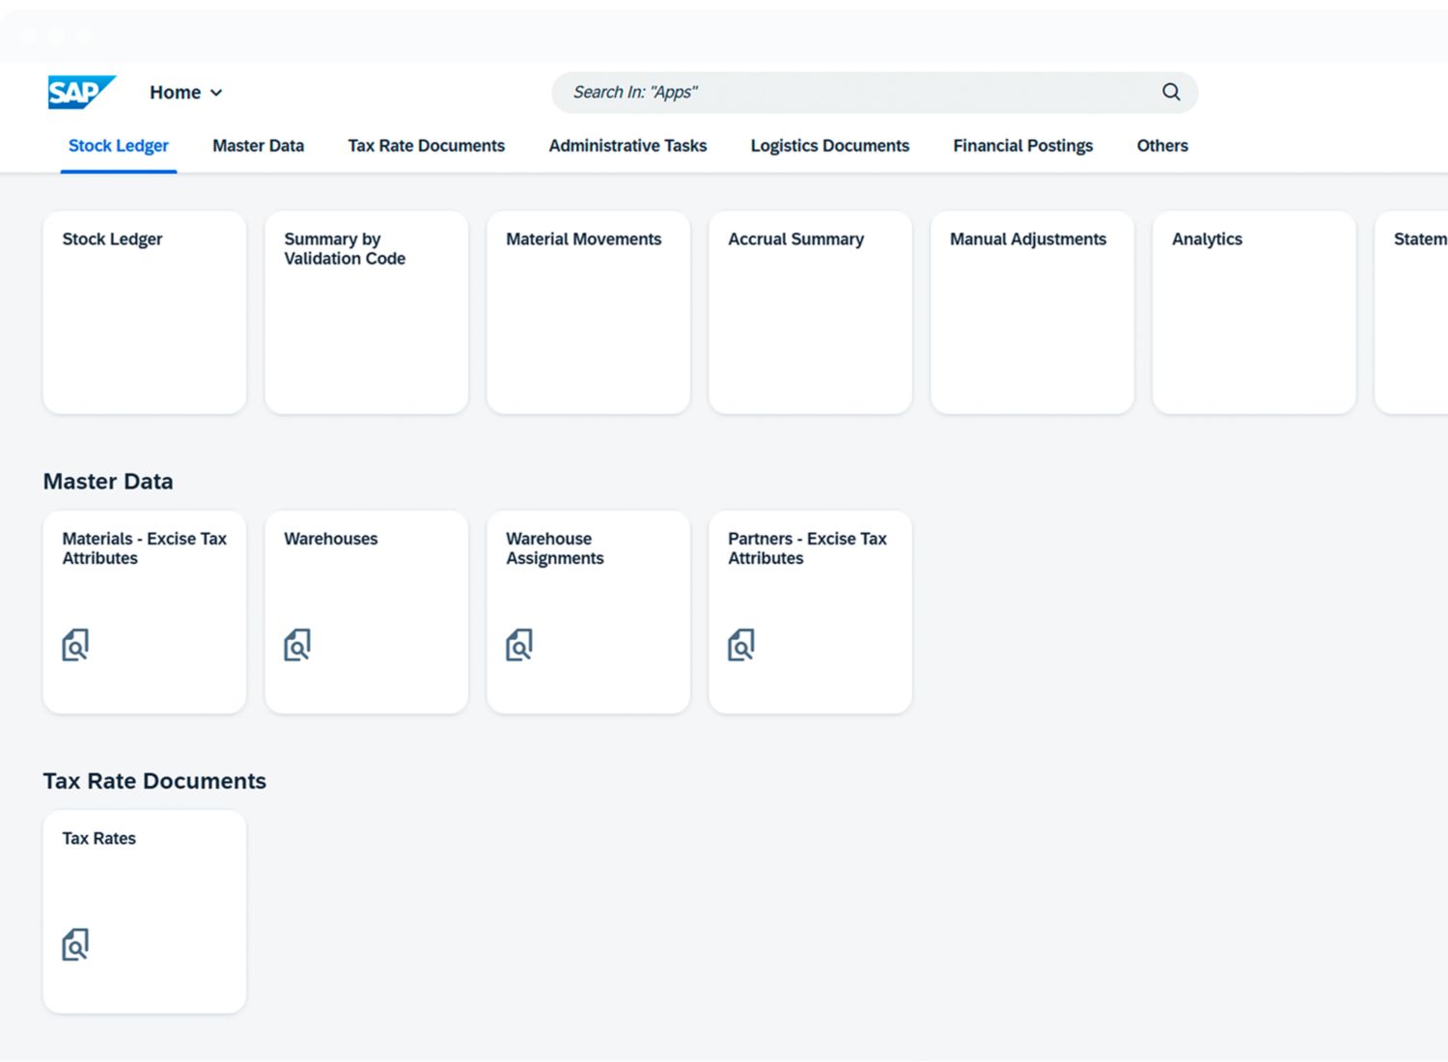This screenshot has height=1062, width=1448.
Task: Expand the Home dropdown menu
Action: coord(185,93)
